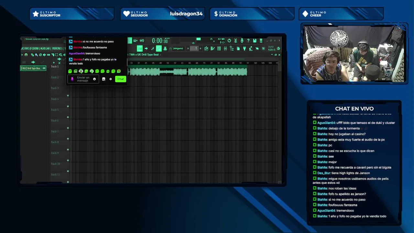Select the Select tool in playlist toolbar
This screenshot has height=233, width=414.
click(57, 55)
